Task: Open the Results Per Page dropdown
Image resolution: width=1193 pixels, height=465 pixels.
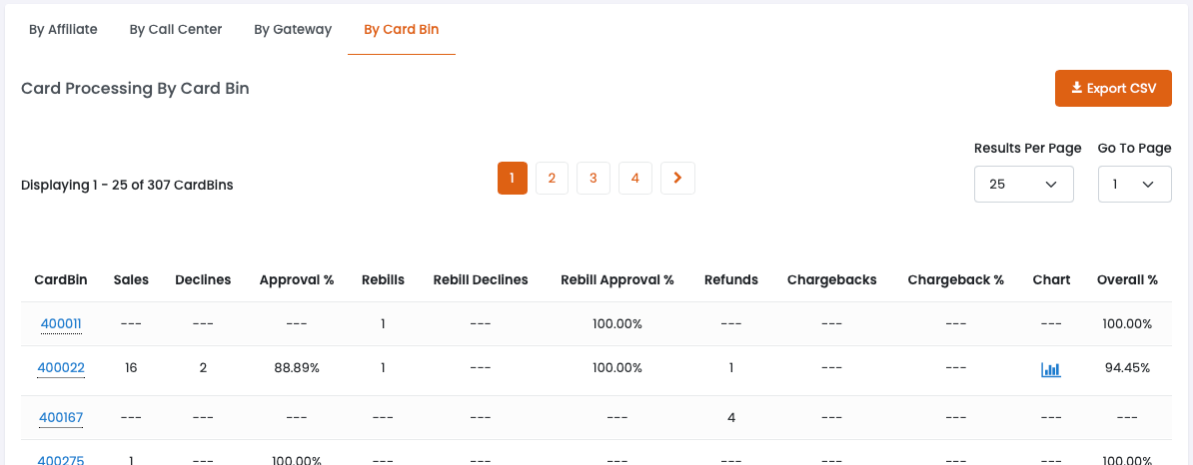Action: pos(1023,185)
